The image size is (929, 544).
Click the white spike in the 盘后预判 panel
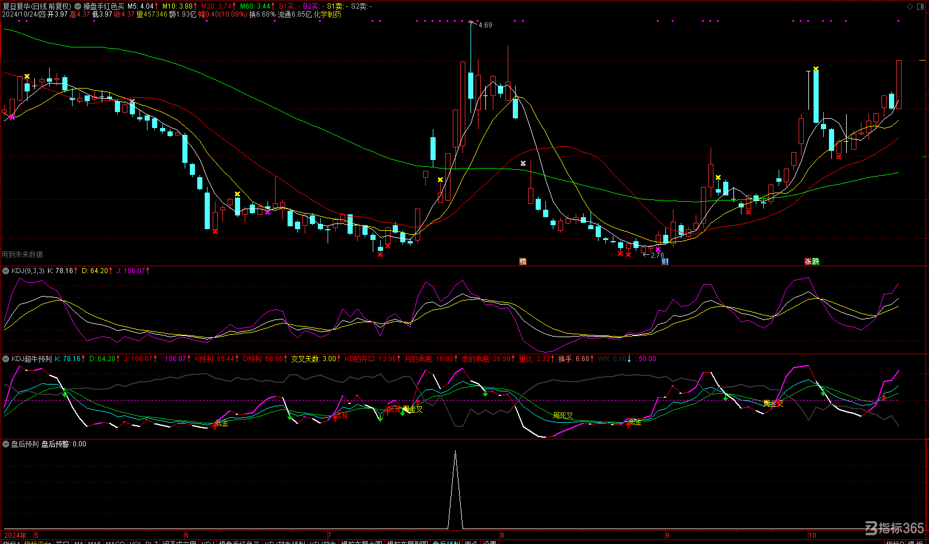pyautogui.click(x=455, y=490)
